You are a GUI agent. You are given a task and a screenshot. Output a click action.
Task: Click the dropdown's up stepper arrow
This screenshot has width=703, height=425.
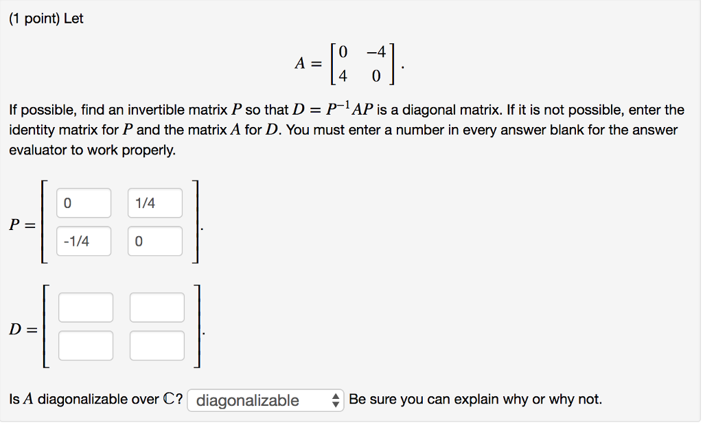click(x=336, y=397)
